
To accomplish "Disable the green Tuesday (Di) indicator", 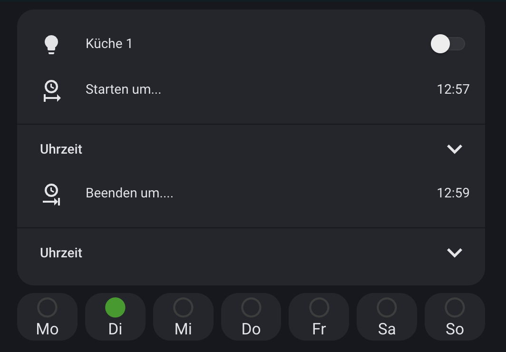I will 115,308.
